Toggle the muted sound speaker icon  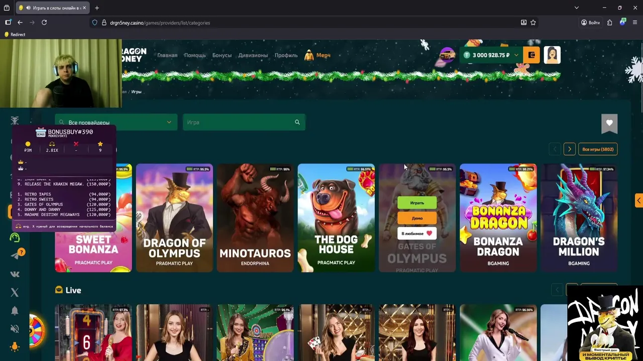point(15,329)
